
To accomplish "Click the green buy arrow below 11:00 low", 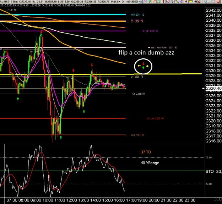I will [61, 137].
